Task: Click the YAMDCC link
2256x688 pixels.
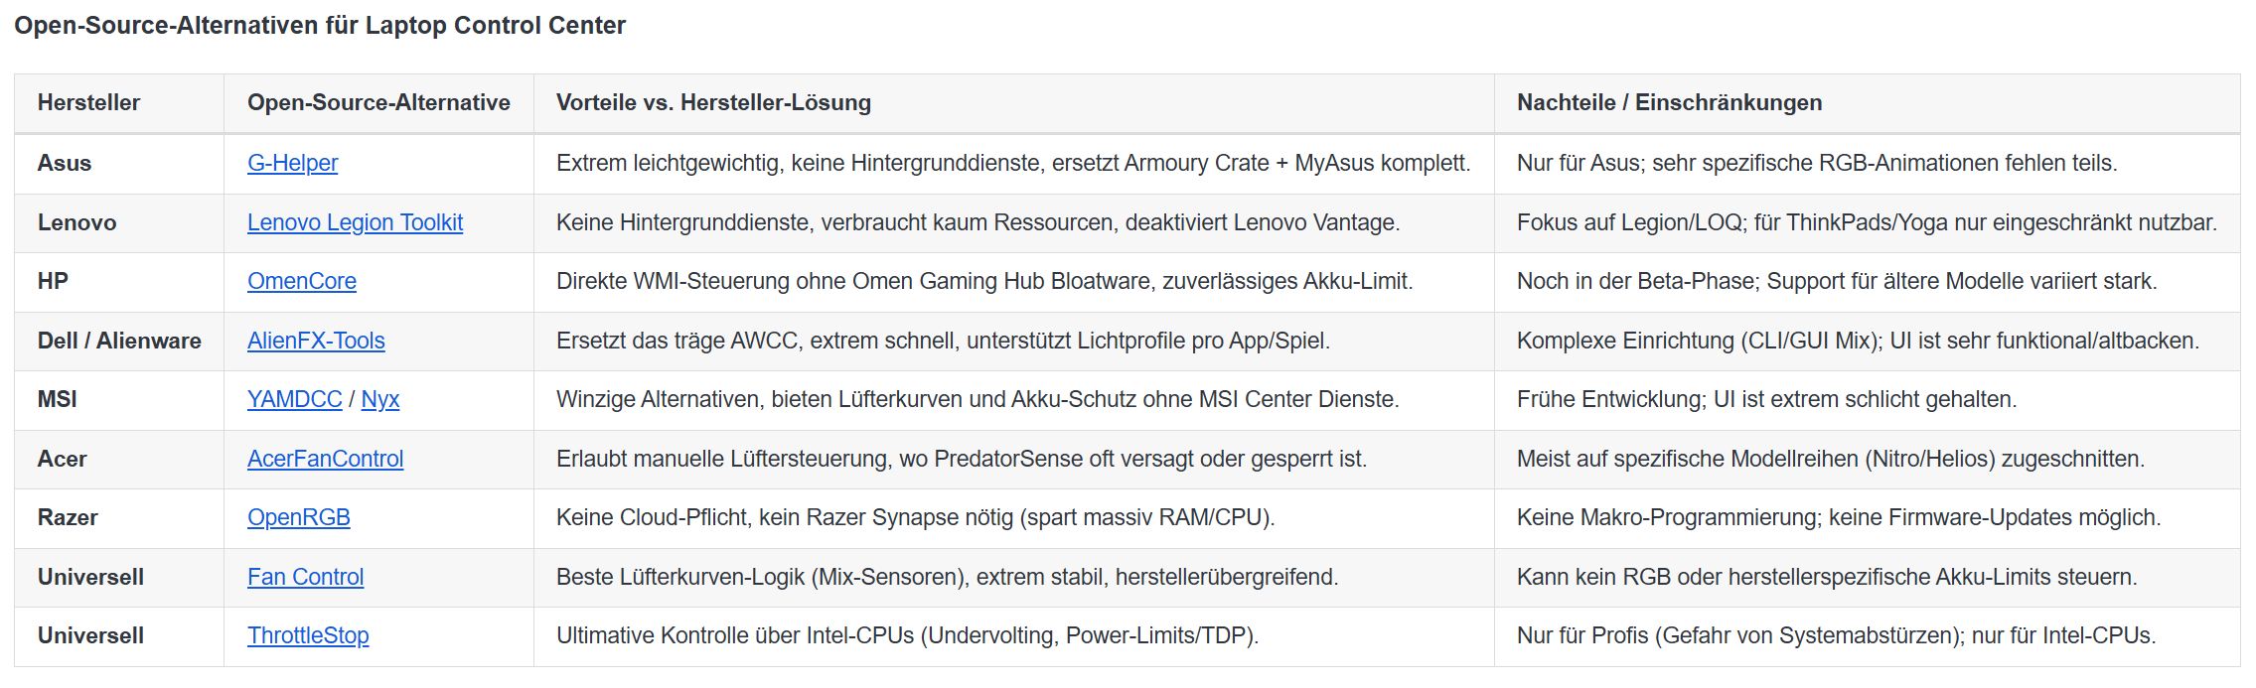Action: pos(294,399)
